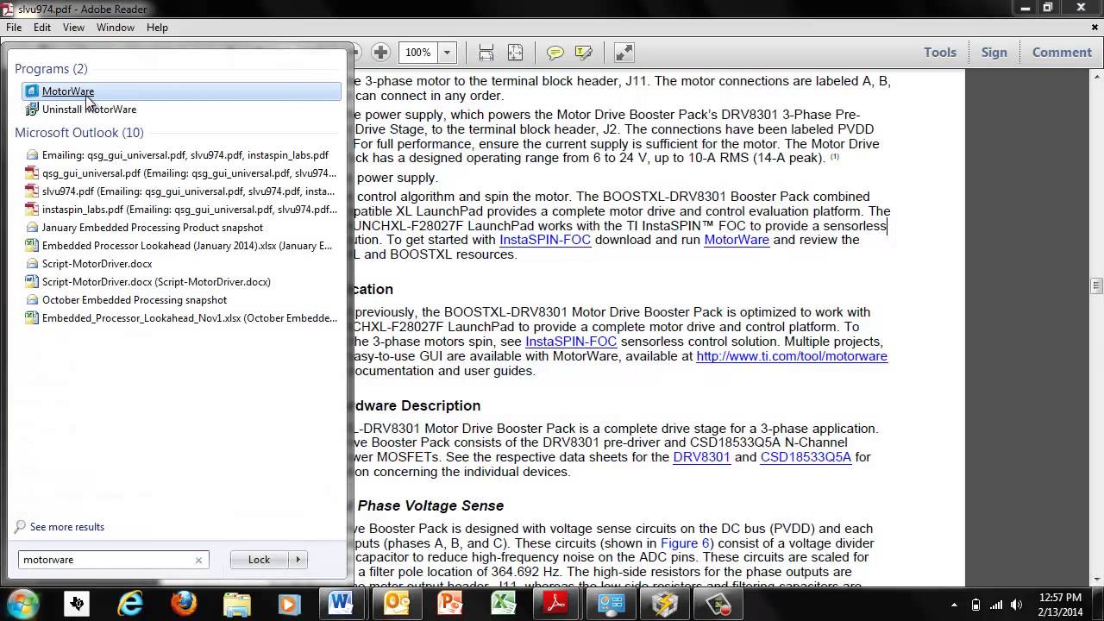Switch to PowerPoint in the taskbar
The width and height of the screenshot is (1104, 621).
point(450,604)
